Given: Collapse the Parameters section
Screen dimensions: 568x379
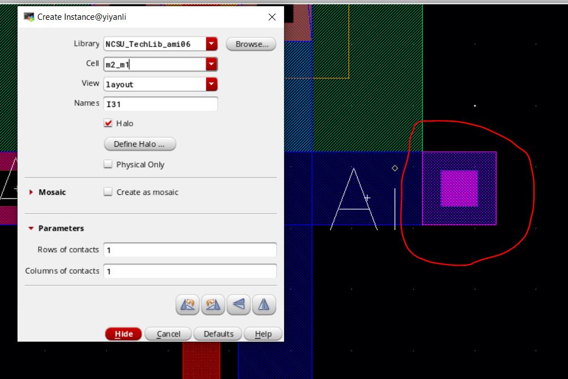Looking at the screenshot, I should [x=31, y=228].
